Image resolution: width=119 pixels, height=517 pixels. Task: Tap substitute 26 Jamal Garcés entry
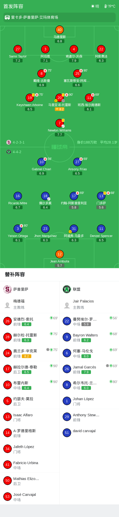89,369
